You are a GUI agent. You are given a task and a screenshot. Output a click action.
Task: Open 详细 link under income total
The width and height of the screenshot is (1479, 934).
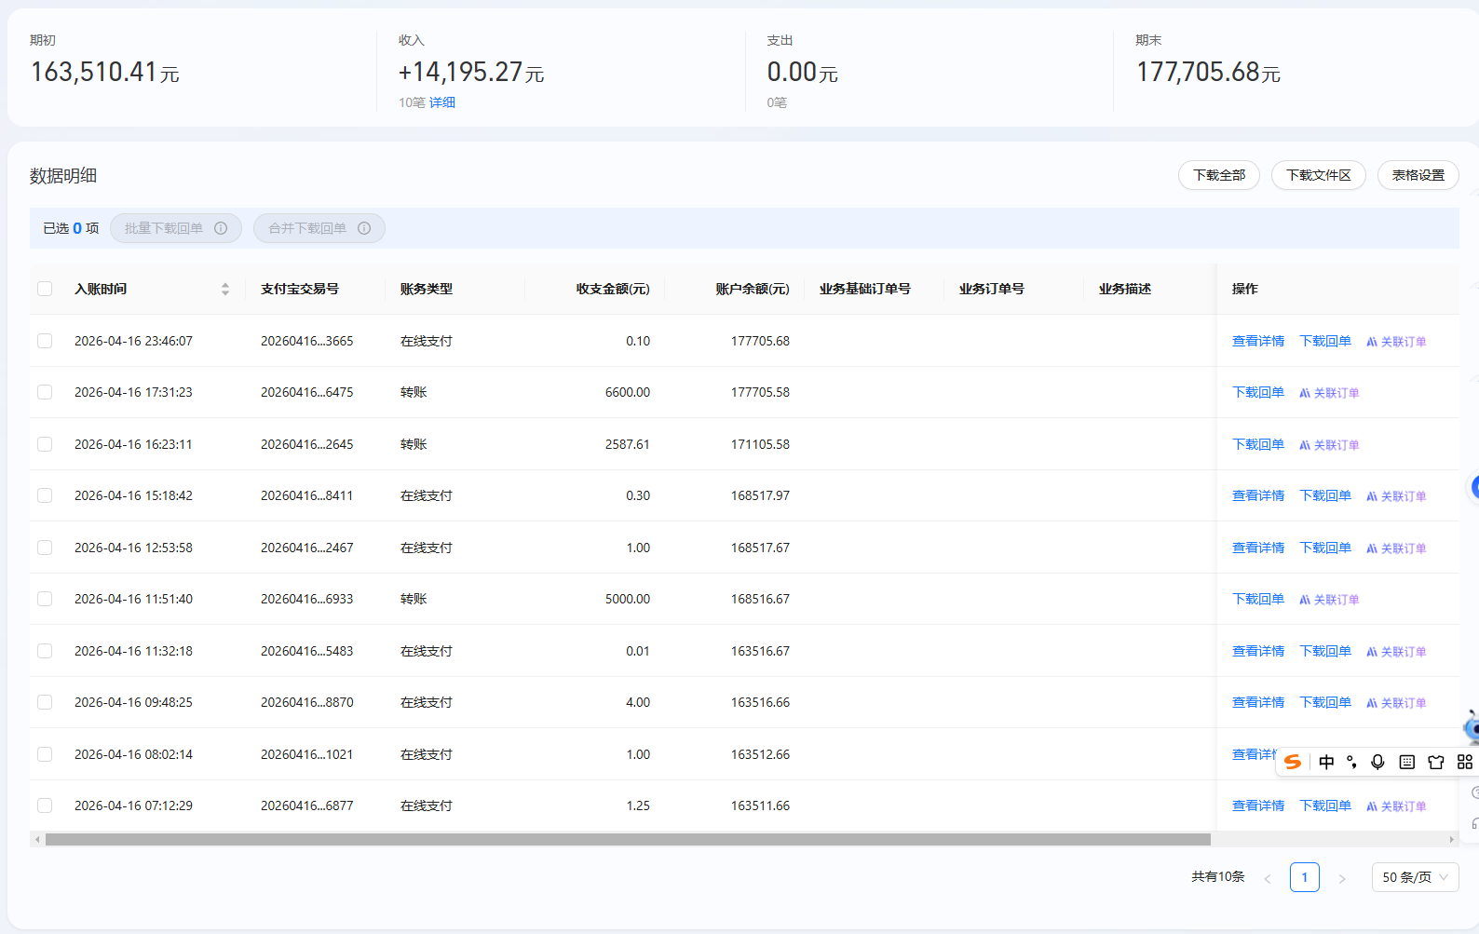point(442,102)
